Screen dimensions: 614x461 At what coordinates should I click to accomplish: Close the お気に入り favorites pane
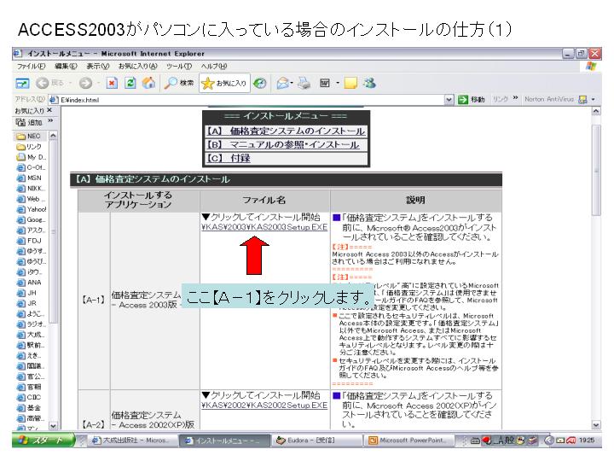[x=49, y=110]
